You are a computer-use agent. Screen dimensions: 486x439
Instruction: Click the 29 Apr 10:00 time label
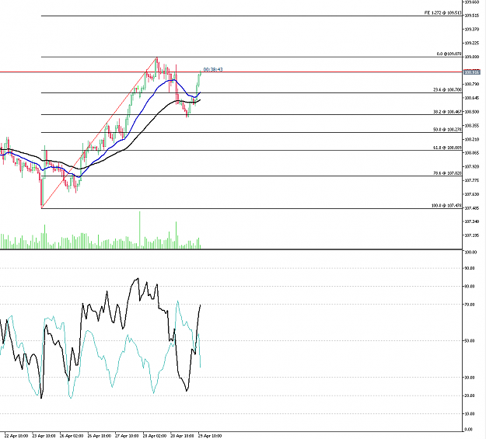pyautogui.click(x=210, y=436)
